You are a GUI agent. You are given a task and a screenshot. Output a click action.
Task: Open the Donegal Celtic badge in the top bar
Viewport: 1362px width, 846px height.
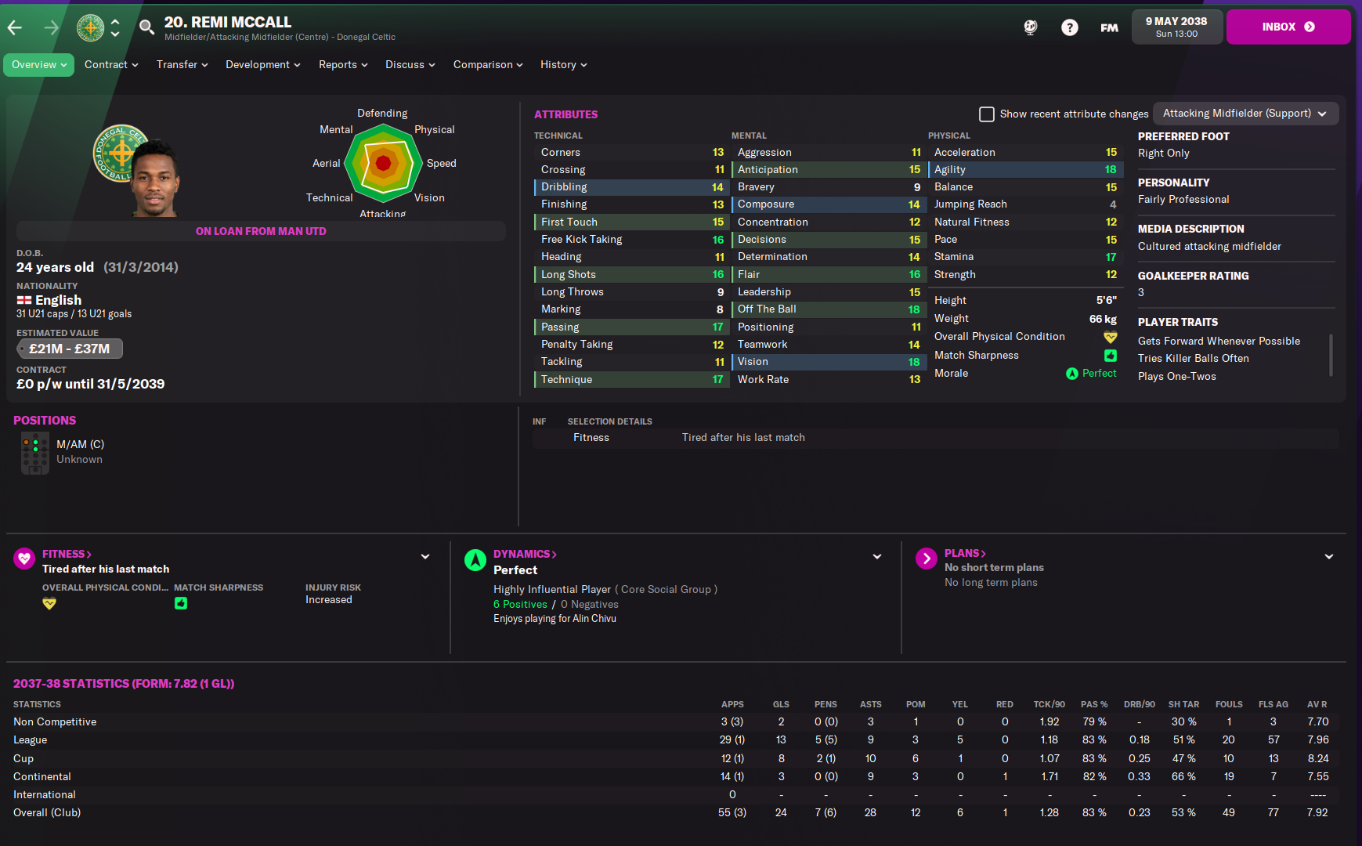(x=90, y=28)
